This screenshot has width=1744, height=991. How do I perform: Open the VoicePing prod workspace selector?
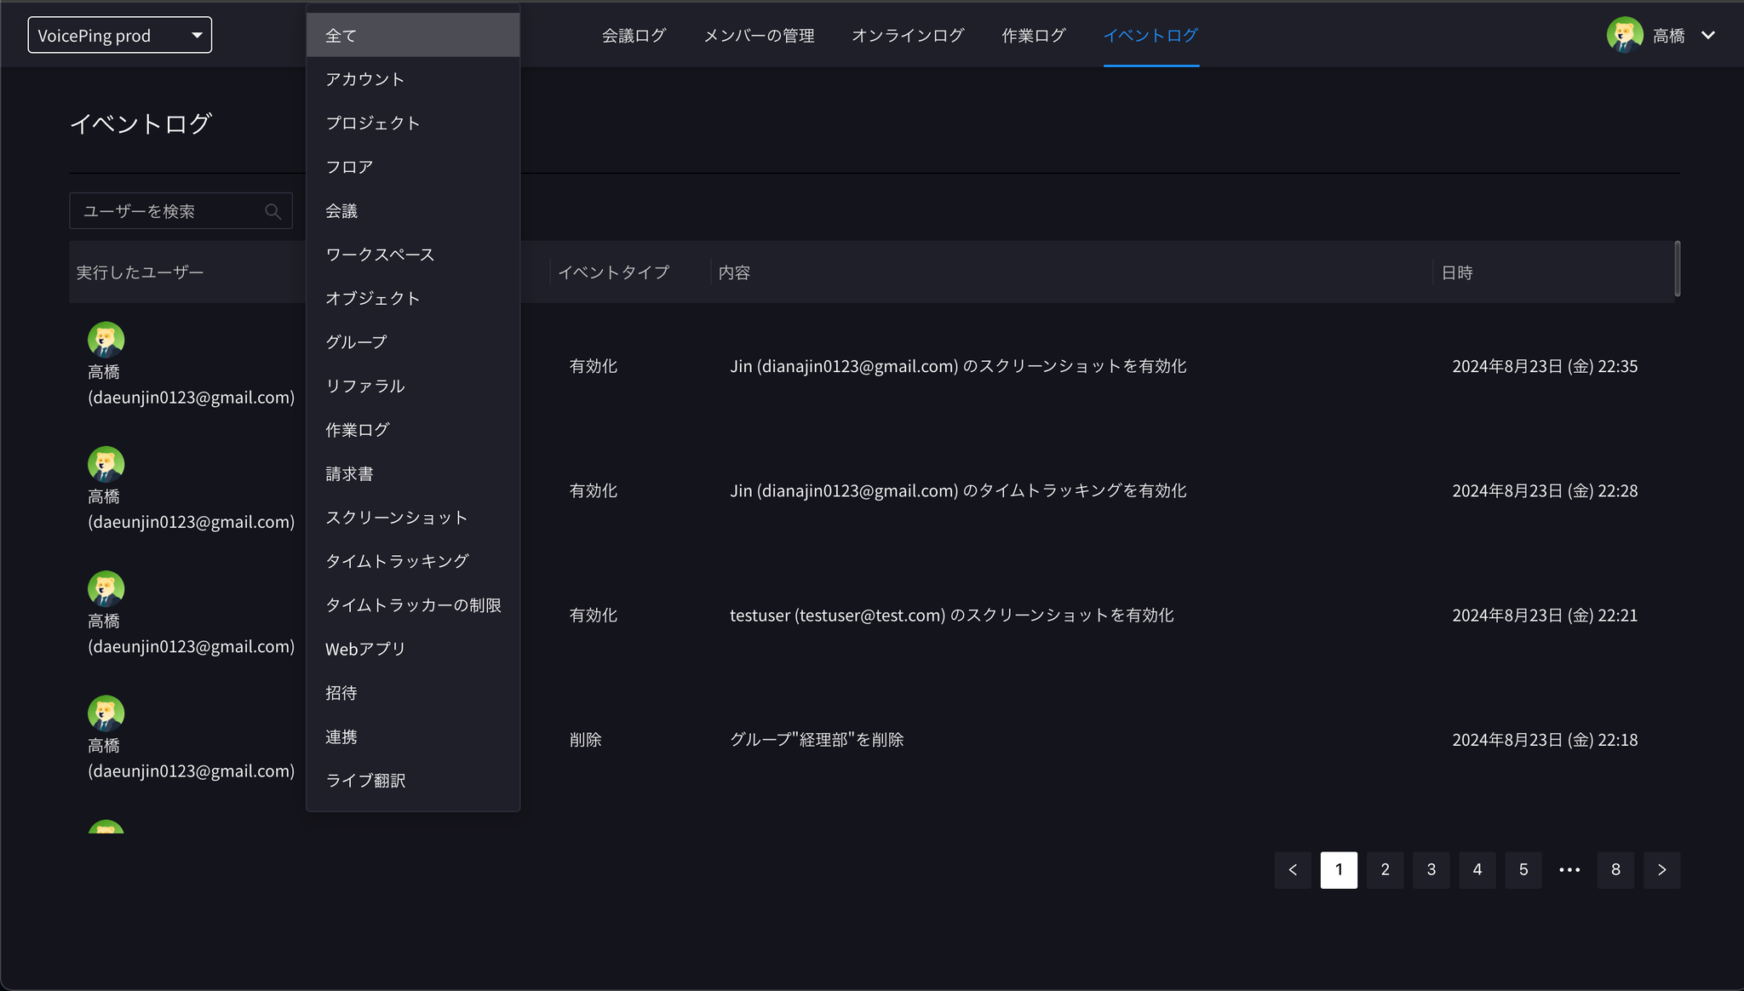click(x=119, y=35)
